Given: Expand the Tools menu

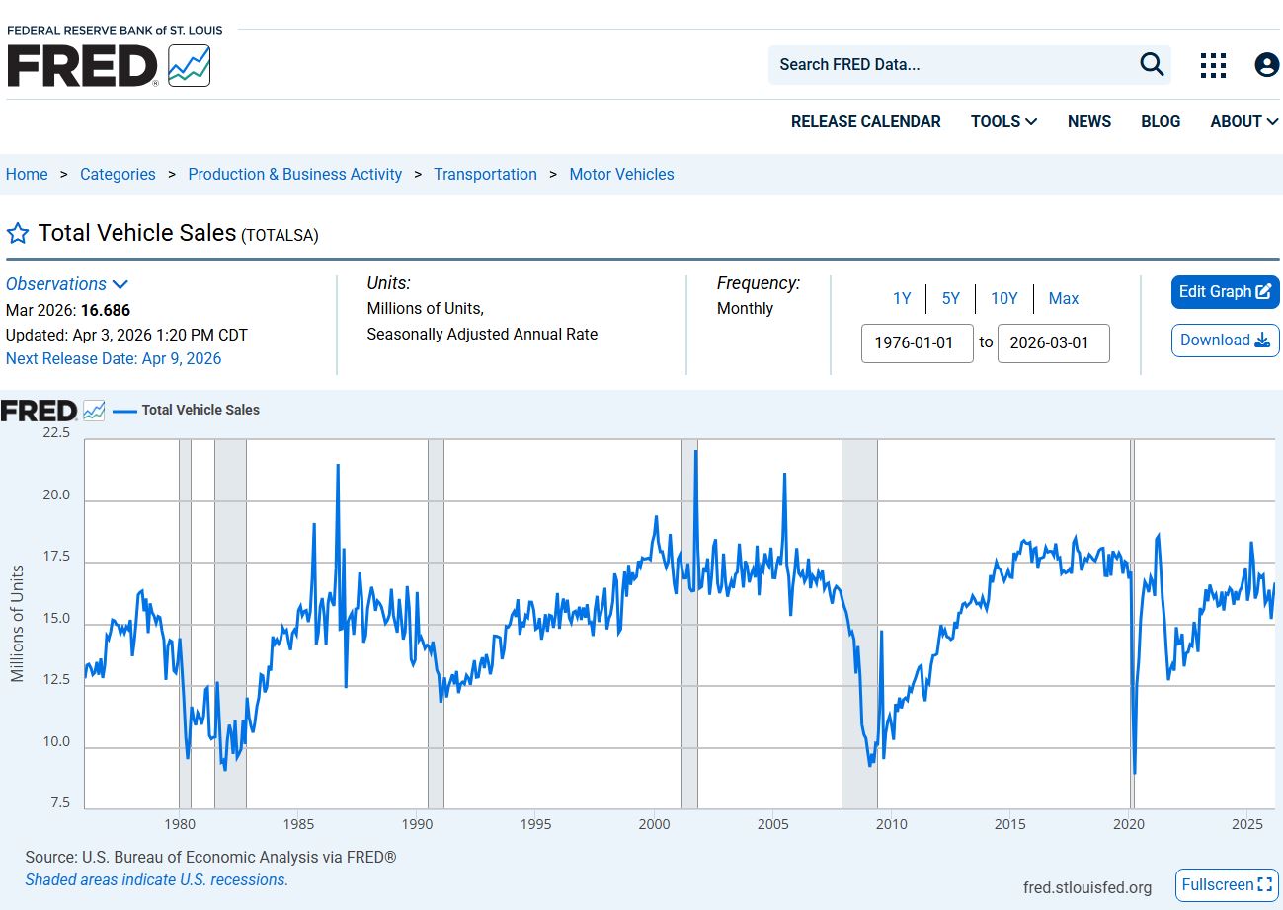Looking at the screenshot, I should pyautogui.click(x=1003, y=121).
